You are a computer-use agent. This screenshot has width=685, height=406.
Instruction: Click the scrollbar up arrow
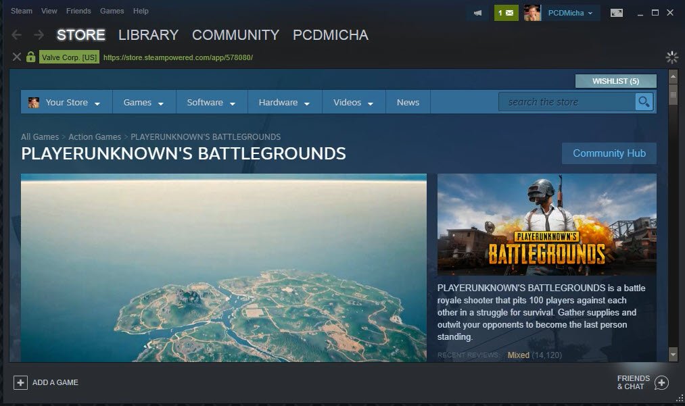674,77
